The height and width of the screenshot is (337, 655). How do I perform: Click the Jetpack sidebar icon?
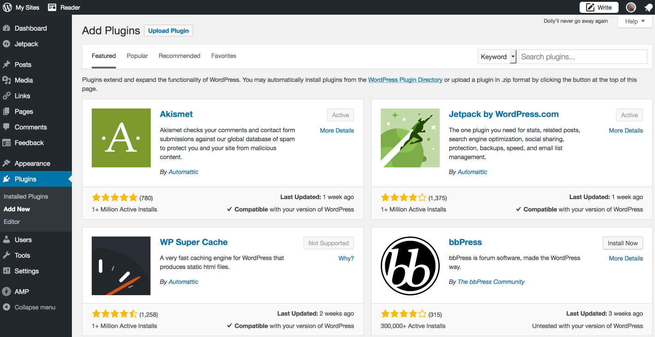pos(6,44)
